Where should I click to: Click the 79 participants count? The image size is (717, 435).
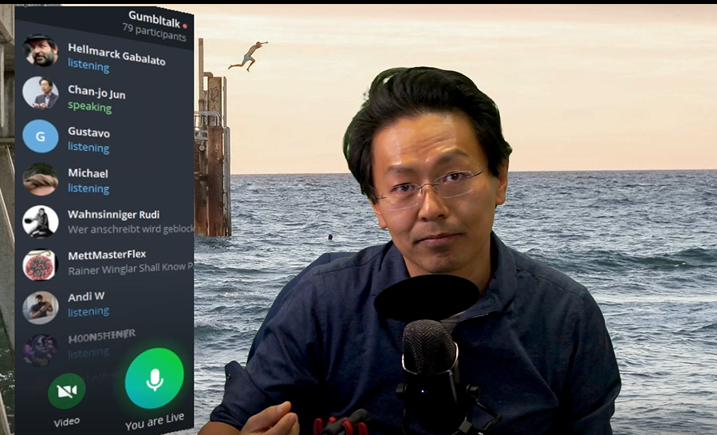pyautogui.click(x=154, y=32)
